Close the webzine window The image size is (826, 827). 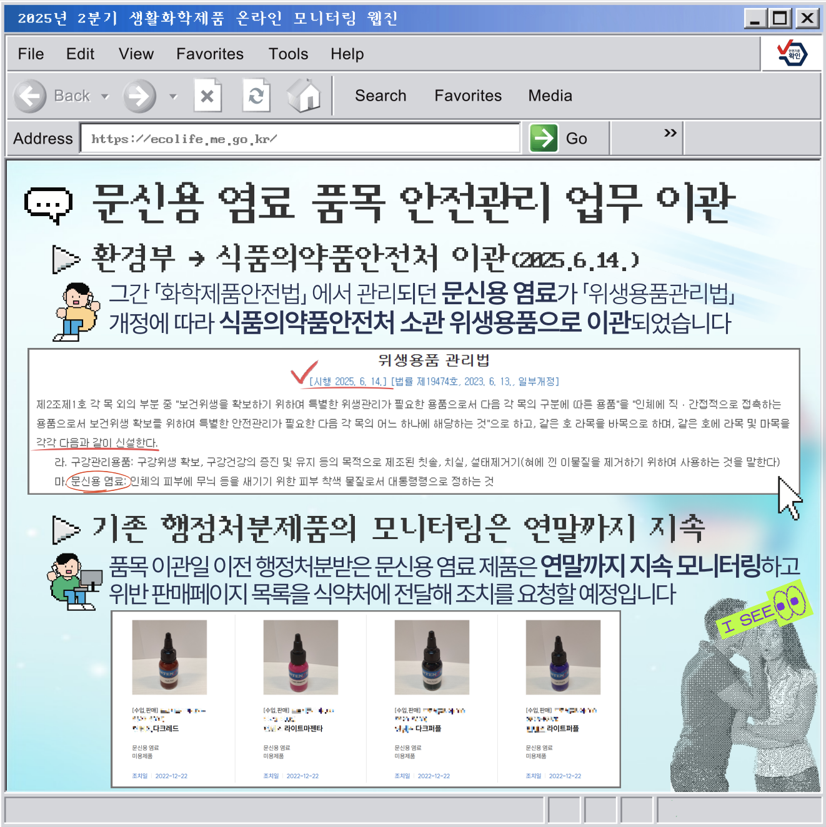[807, 19]
